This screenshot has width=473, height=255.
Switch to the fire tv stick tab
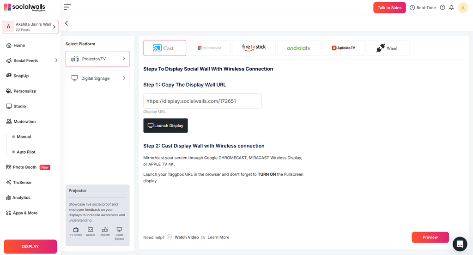(254, 48)
